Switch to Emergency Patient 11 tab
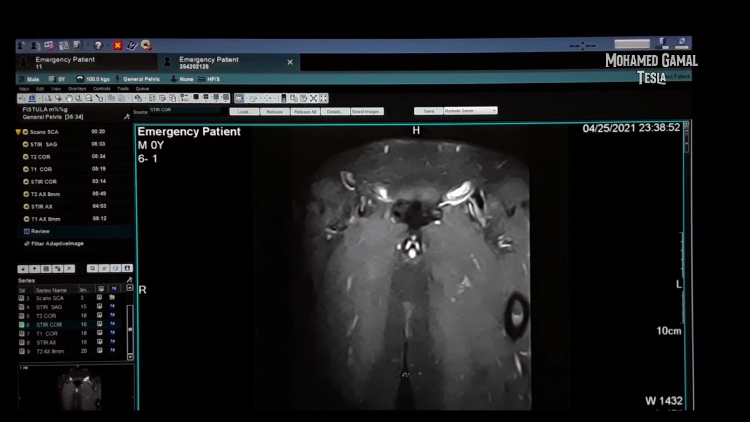Image resolution: width=750 pixels, height=422 pixels. point(86,62)
